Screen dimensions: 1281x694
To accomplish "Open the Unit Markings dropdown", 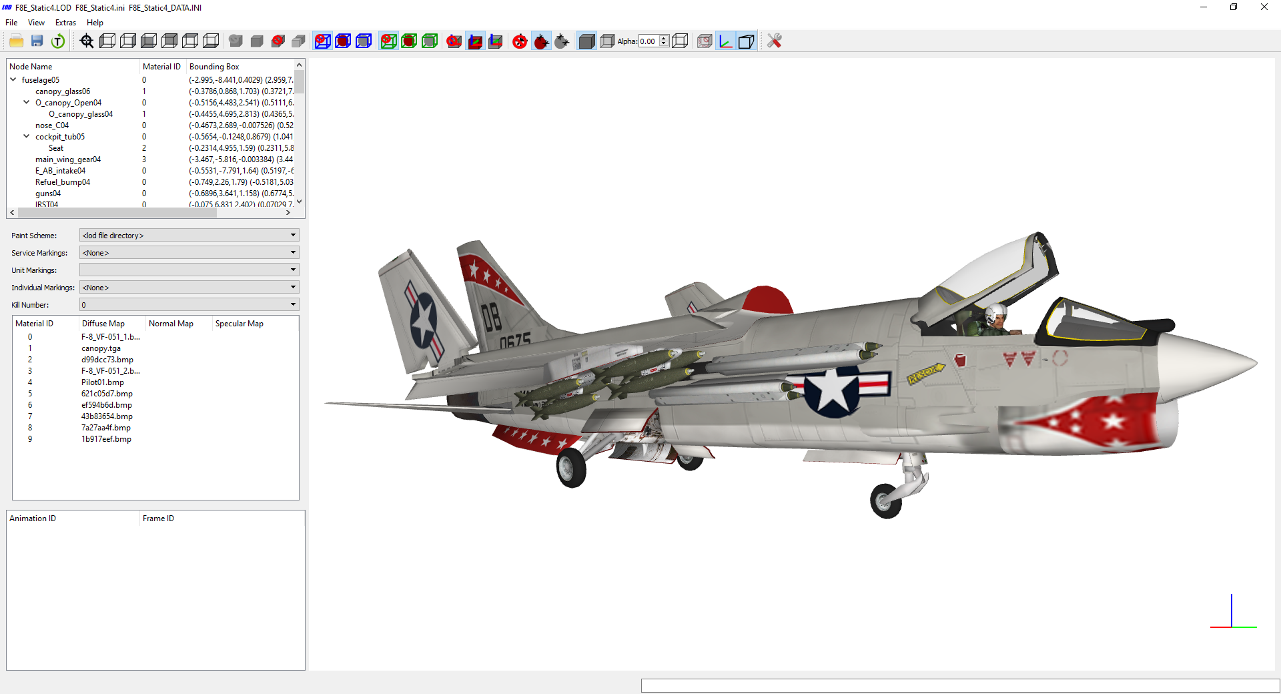I will 189,270.
